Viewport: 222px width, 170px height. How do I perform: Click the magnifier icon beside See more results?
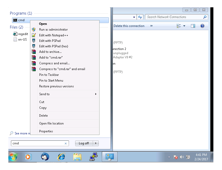[11, 133]
